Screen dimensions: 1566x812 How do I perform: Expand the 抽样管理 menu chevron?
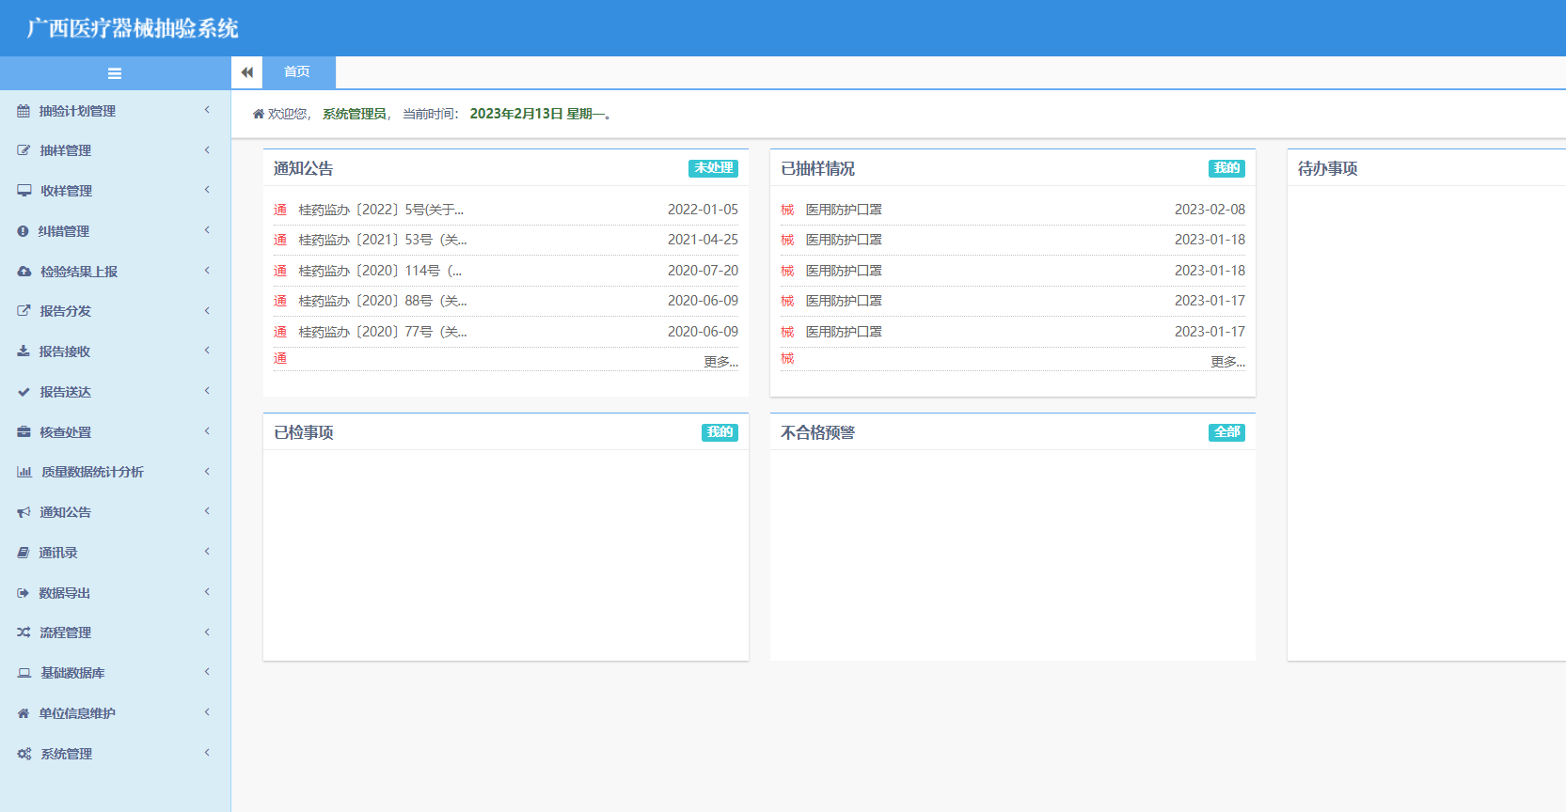207,149
